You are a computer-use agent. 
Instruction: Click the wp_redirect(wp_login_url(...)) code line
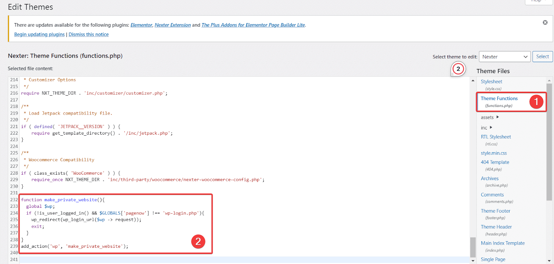pyautogui.click(x=86, y=219)
